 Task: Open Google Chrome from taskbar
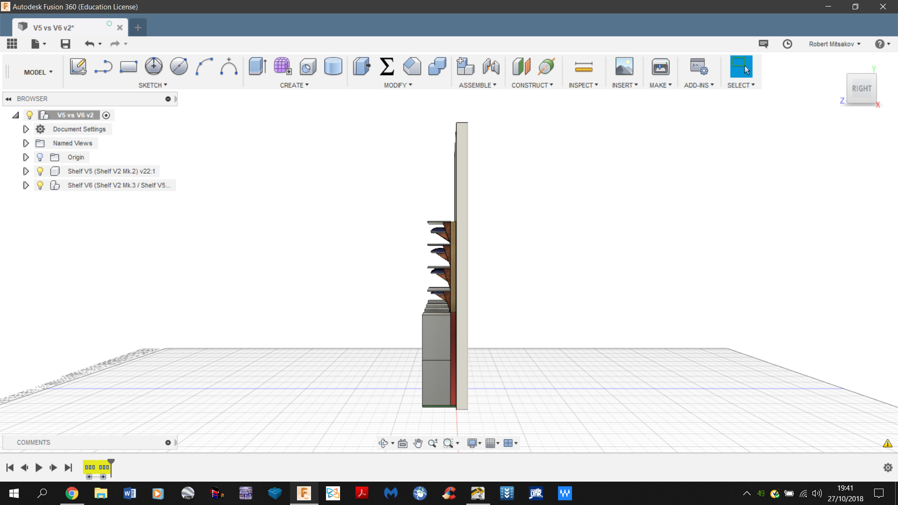(72, 493)
